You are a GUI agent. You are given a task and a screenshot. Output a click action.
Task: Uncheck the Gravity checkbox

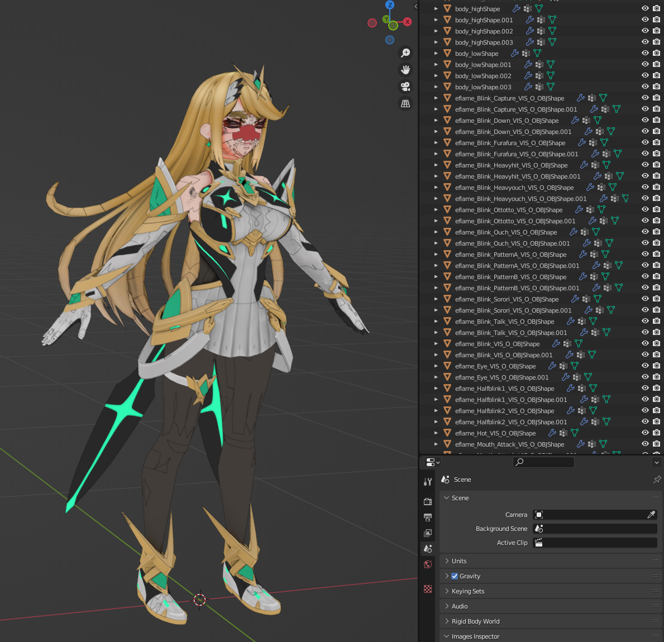[455, 576]
